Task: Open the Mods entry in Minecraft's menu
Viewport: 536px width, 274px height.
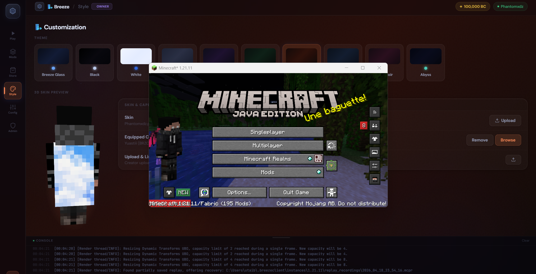Action: coord(268,172)
